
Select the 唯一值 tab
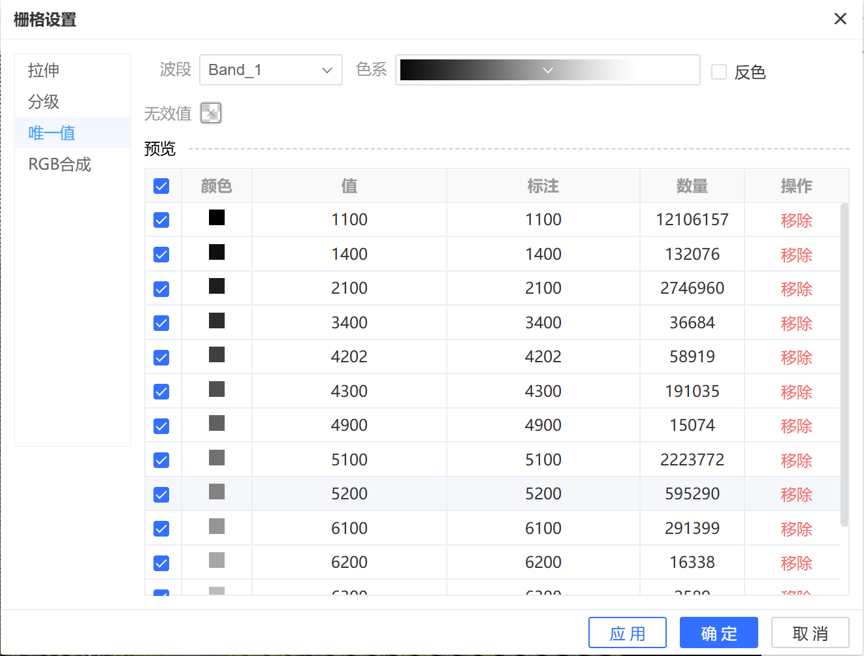(52, 133)
